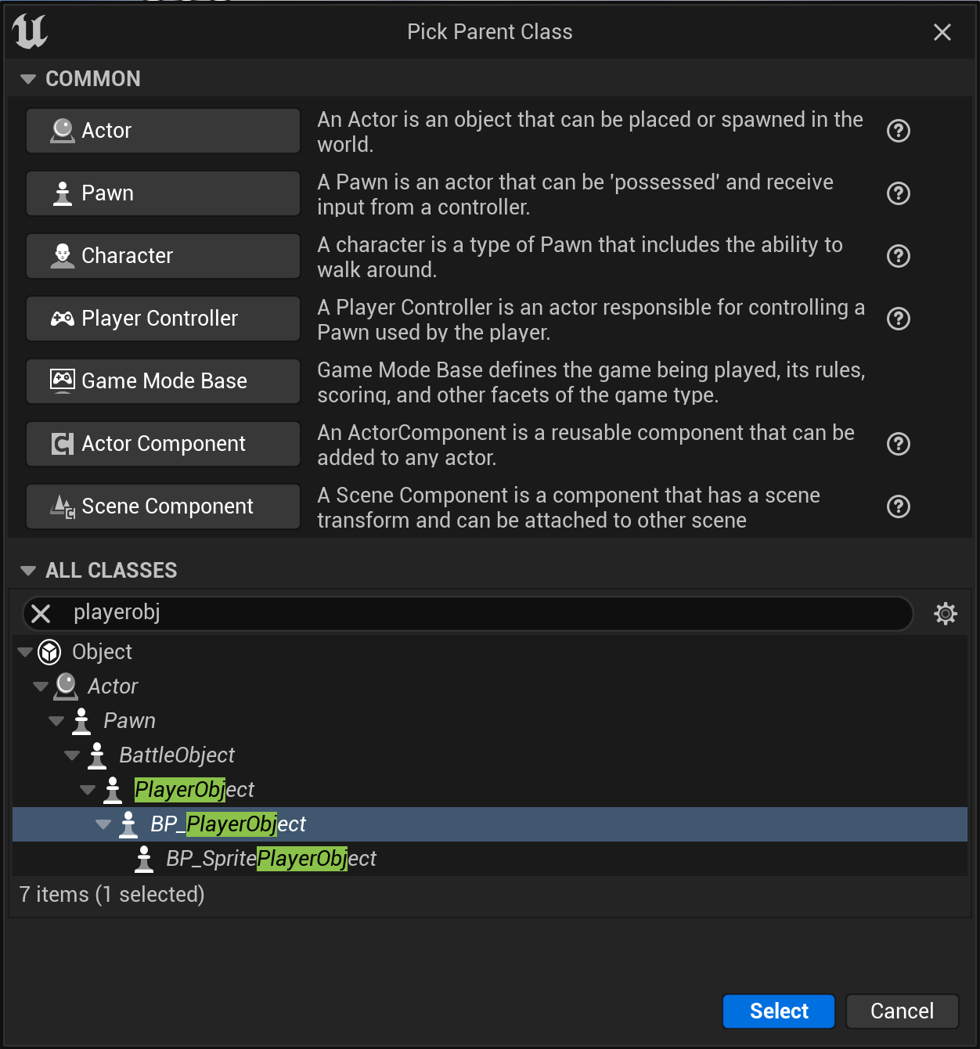Open help for the Actor class

tap(898, 131)
